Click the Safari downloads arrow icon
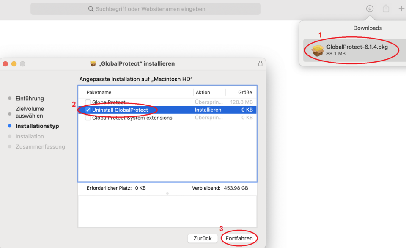Screen dimensions: 406x248 (370, 9)
